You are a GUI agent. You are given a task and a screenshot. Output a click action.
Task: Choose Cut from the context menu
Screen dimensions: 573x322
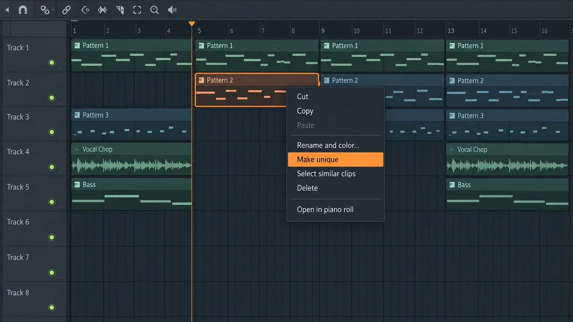pyautogui.click(x=335, y=97)
